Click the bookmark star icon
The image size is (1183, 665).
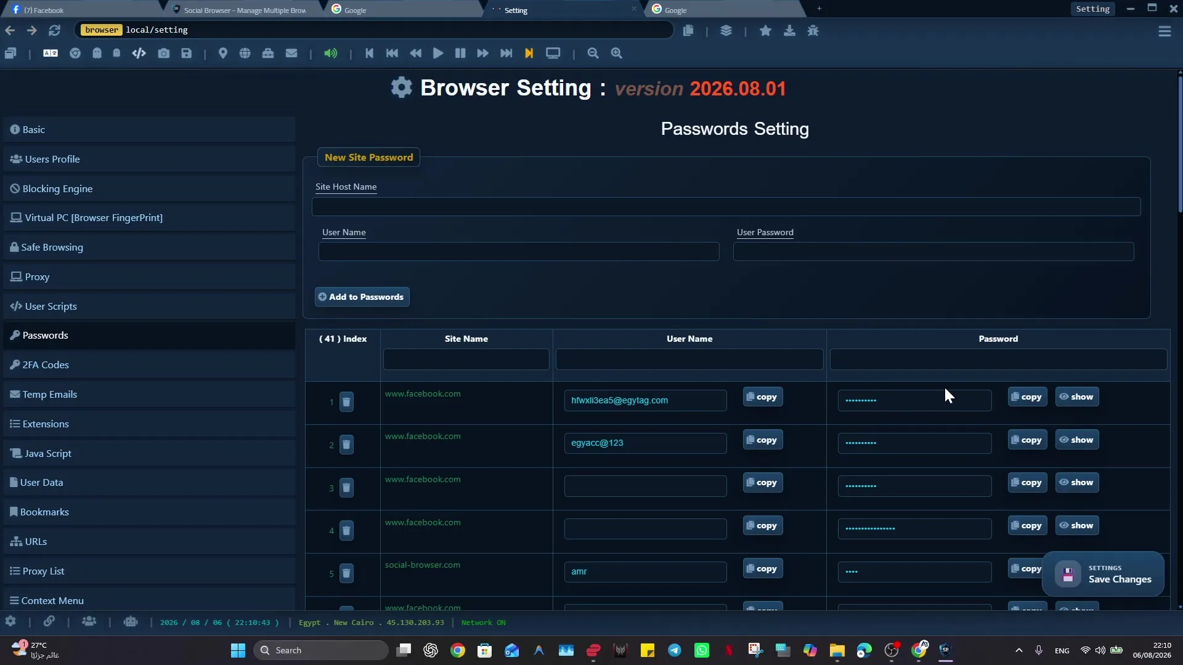765,30
